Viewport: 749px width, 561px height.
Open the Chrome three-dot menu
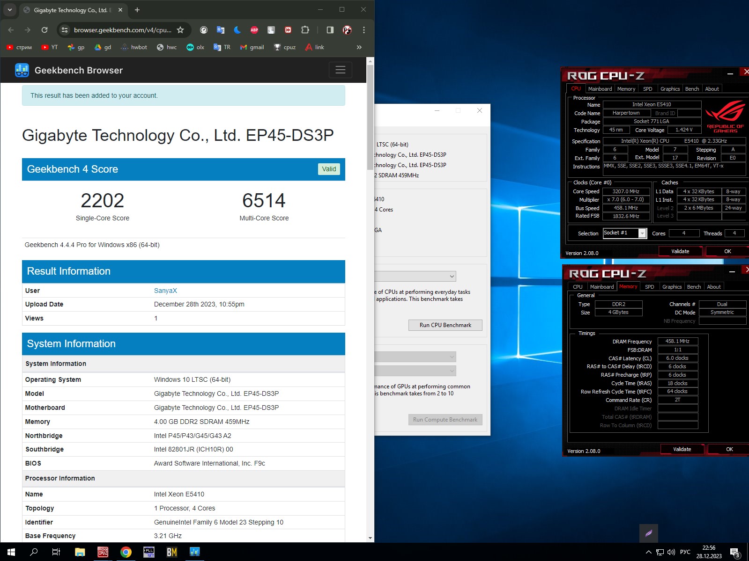(x=364, y=30)
